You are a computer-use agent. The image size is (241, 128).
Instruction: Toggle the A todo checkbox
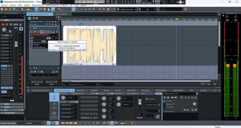(x=164, y=101)
